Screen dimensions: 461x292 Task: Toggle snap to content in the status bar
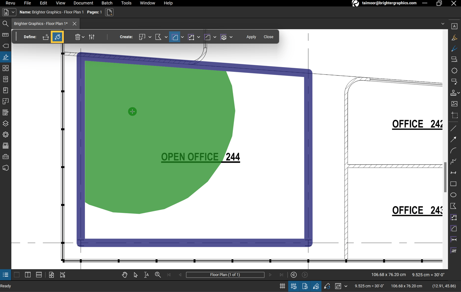[305, 286]
